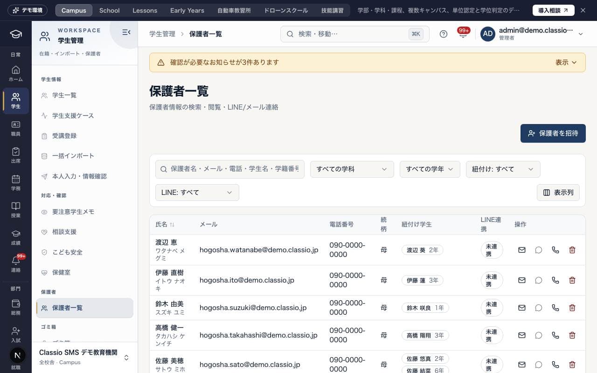
Task: Open the help question mark icon
Action: tap(444, 34)
